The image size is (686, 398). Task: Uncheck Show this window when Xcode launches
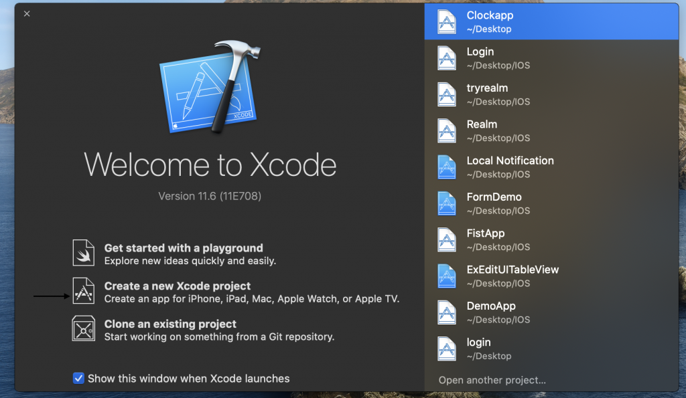(x=78, y=379)
